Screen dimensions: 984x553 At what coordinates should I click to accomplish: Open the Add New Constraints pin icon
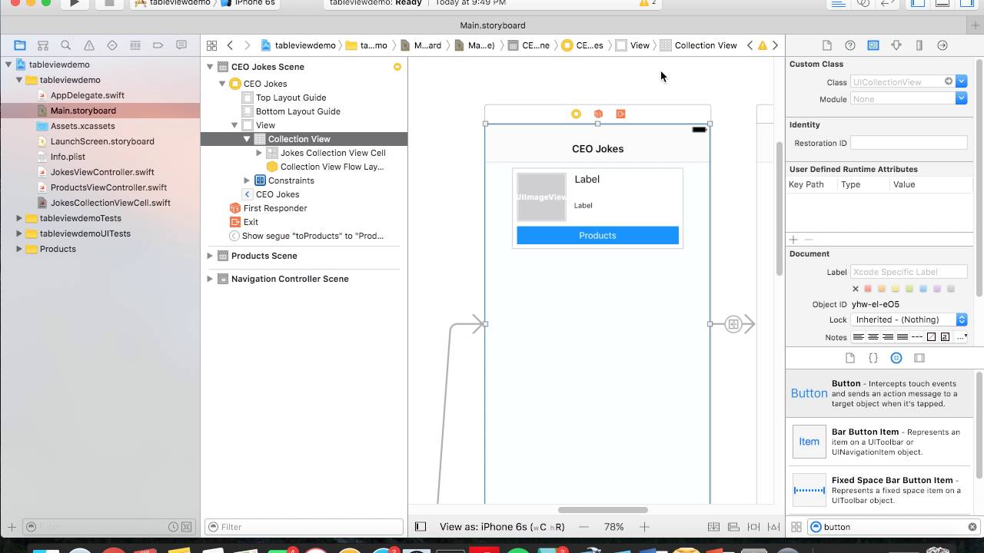753,527
